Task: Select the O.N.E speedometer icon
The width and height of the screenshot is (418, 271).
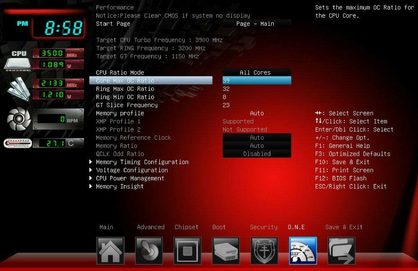Action: coord(303,251)
